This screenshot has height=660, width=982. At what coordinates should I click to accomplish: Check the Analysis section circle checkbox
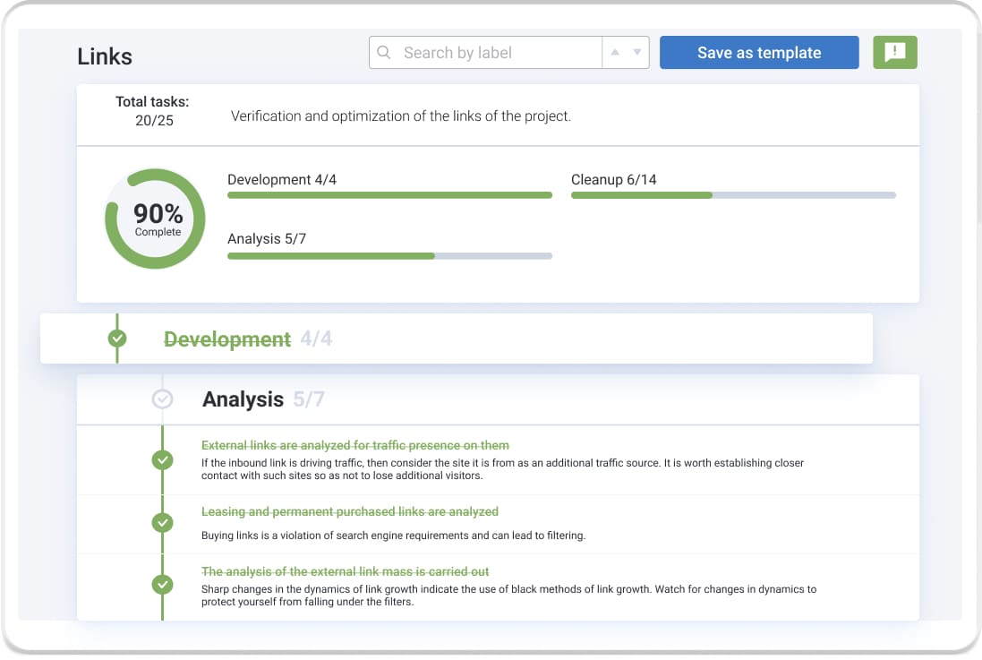pos(162,399)
